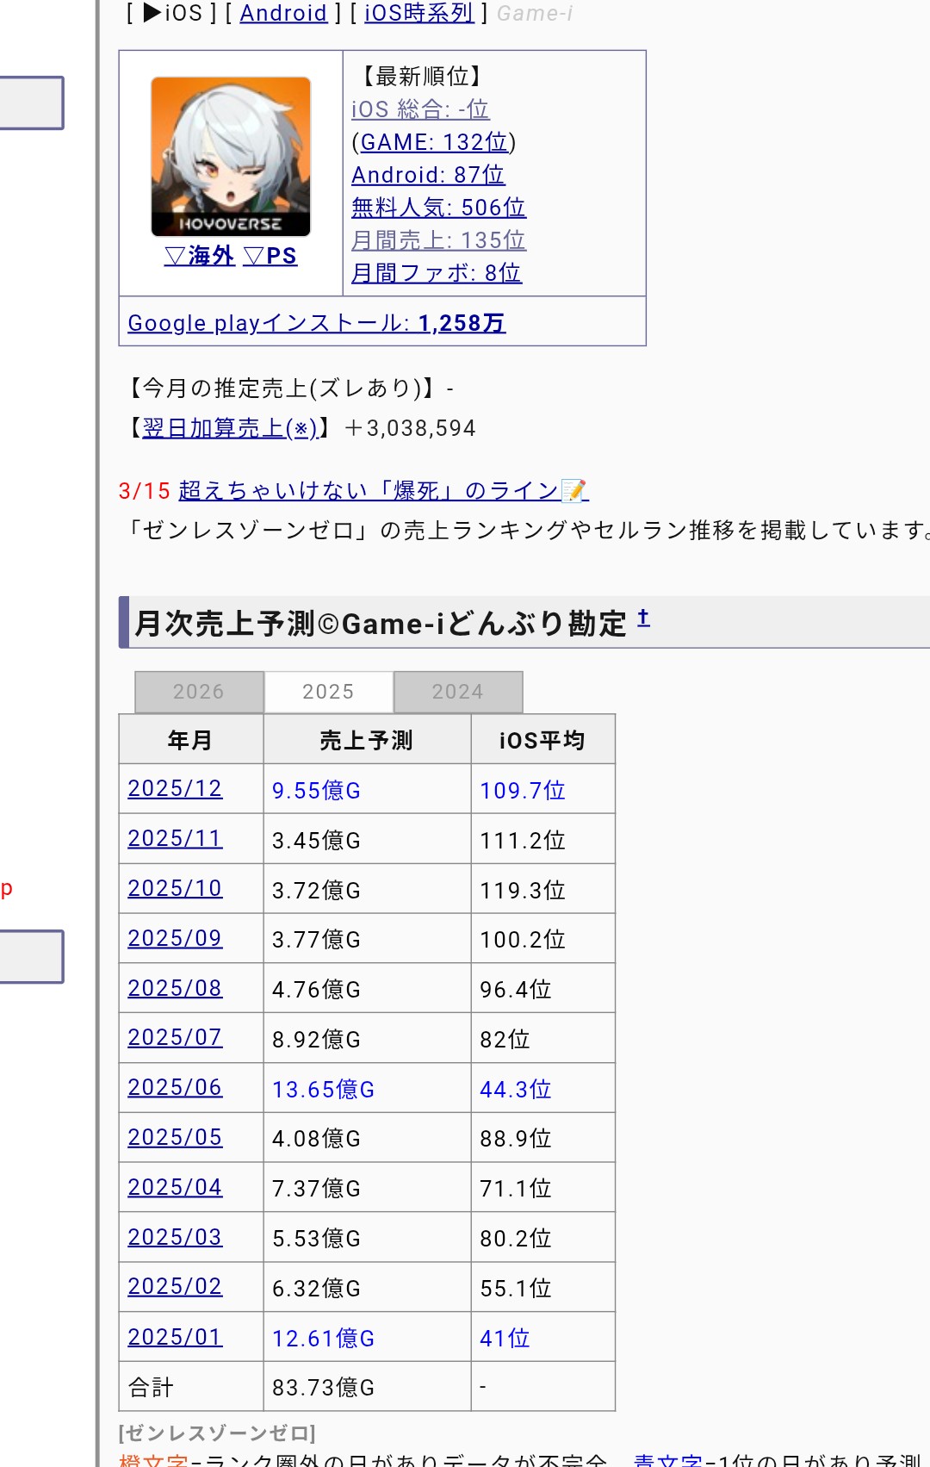Open the 2025/12 monthly data
930x1467 pixels.
coord(175,789)
